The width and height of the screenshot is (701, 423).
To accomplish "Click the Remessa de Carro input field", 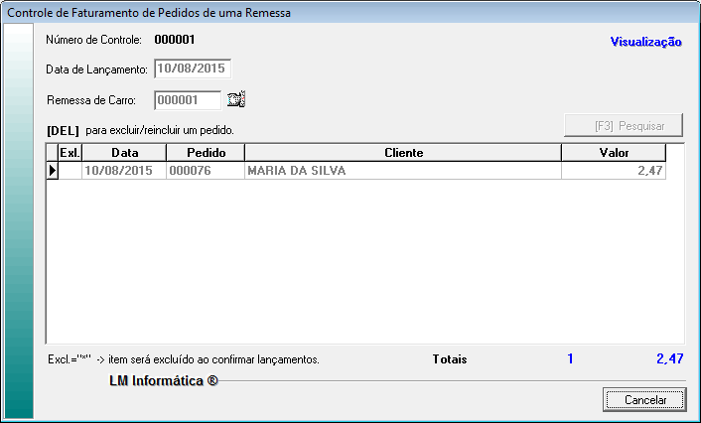I will tap(187, 99).
